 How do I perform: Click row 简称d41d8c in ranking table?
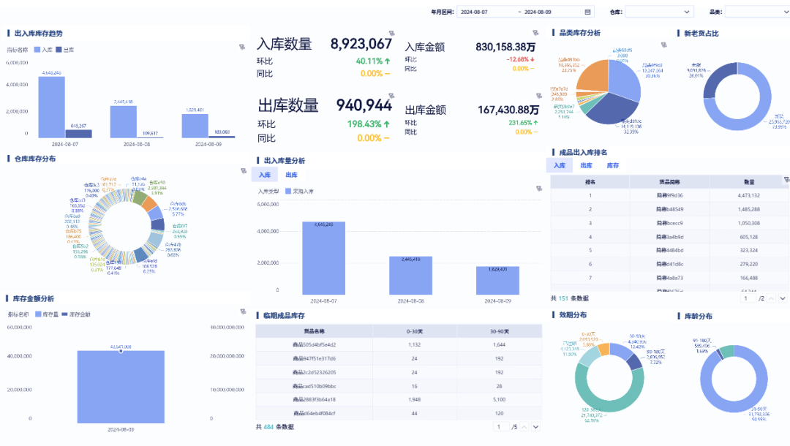(669, 264)
